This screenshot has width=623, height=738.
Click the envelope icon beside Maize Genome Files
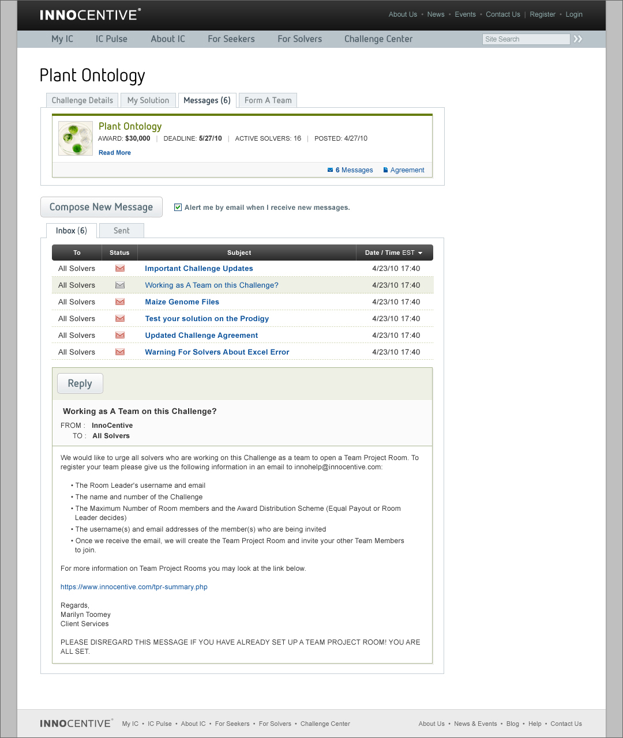tap(120, 302)
